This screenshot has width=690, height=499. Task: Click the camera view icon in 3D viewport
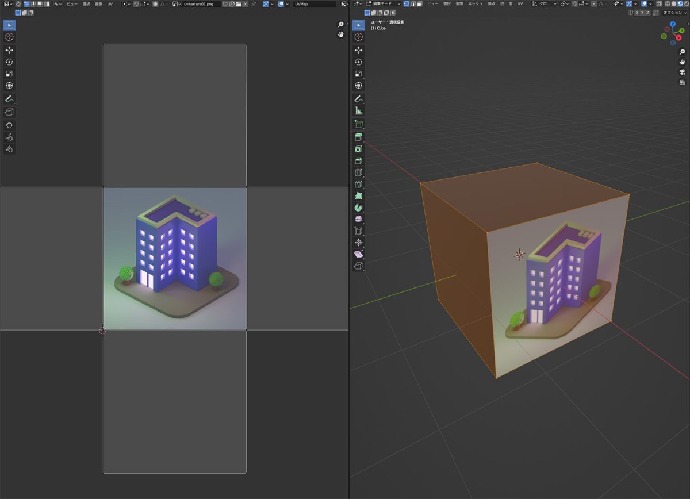[683, 72]
